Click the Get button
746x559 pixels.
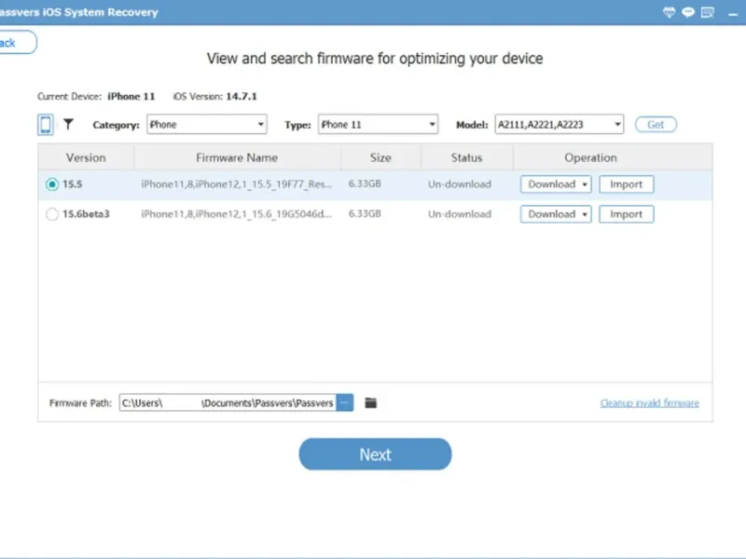656,125
